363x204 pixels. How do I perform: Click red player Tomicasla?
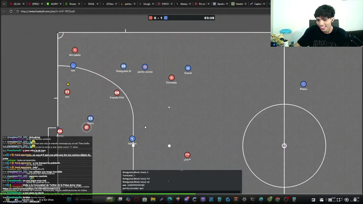pos(172,78)
